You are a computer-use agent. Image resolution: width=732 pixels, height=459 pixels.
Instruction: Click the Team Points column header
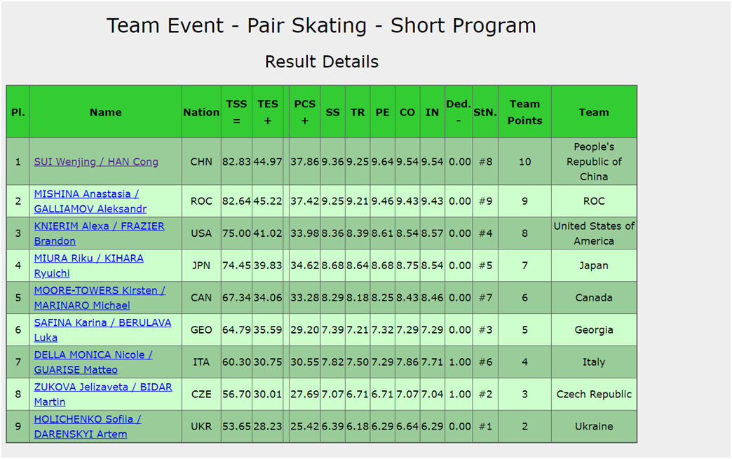coord(524,112)
